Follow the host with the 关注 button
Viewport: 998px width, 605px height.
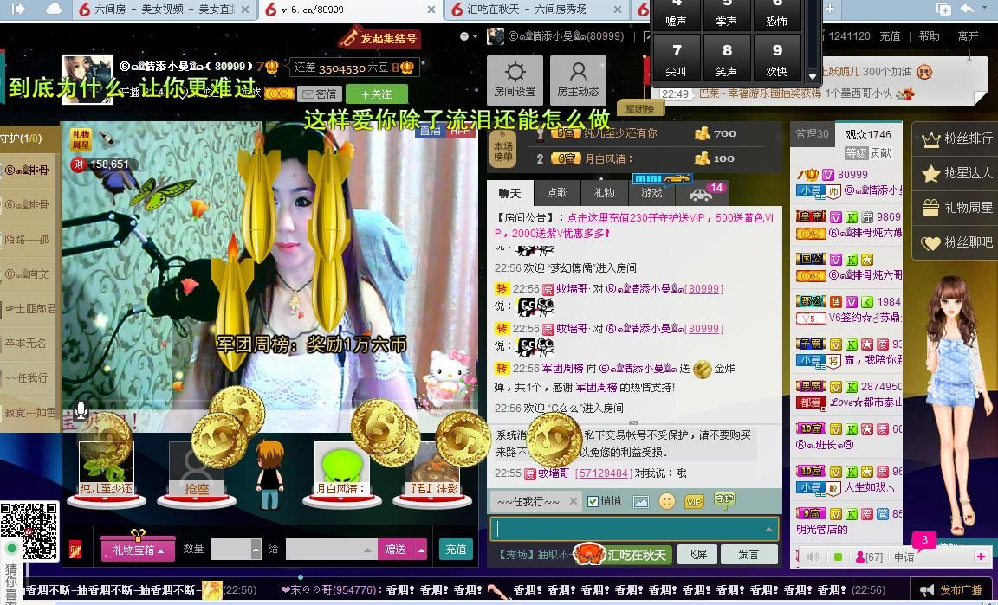376,93
